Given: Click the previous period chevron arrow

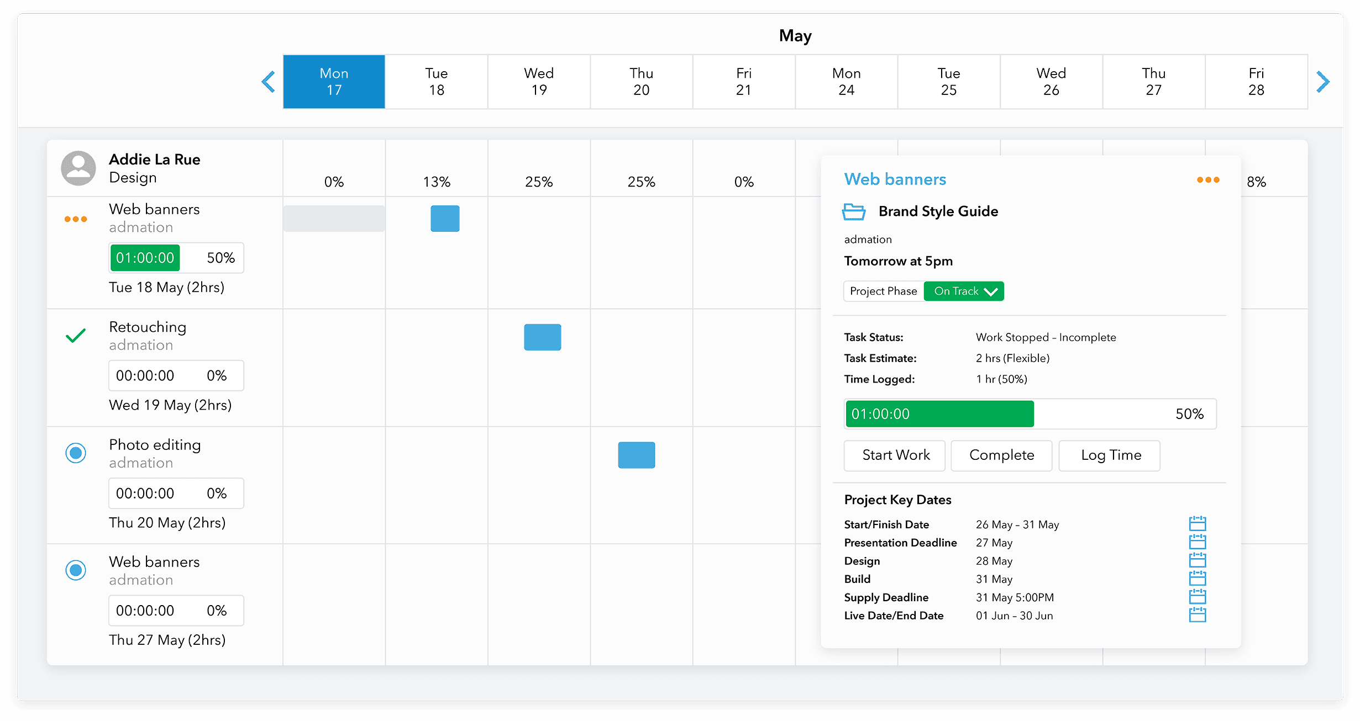Looking at the screenshot, I should [267, 81].
